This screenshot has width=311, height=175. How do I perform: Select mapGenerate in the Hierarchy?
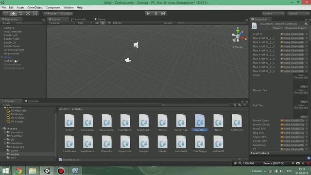pyautogui.click(x=12, y=32)
